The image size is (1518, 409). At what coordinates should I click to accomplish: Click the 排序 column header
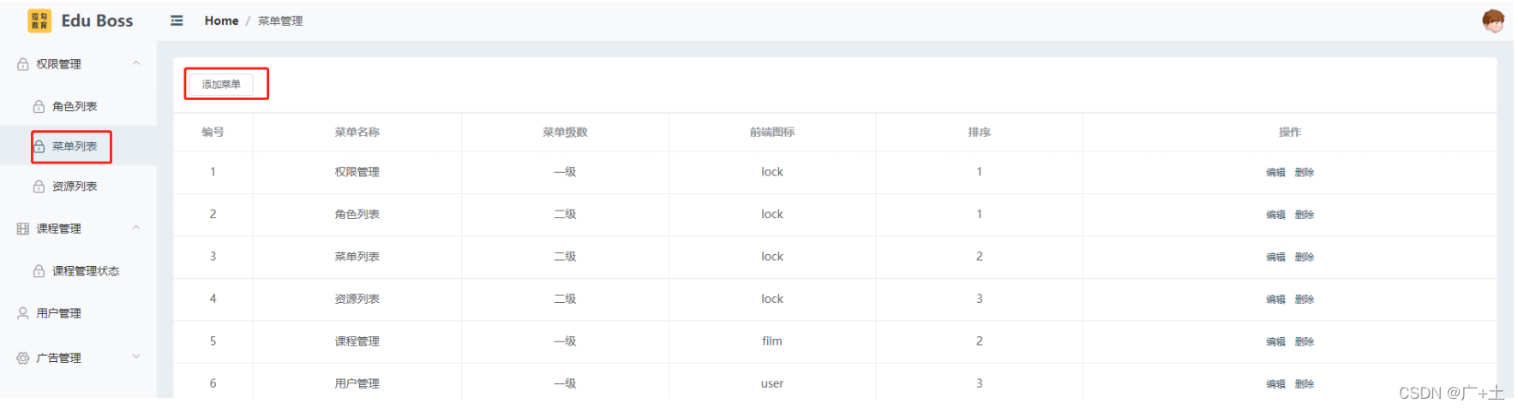tap(979, 132)
